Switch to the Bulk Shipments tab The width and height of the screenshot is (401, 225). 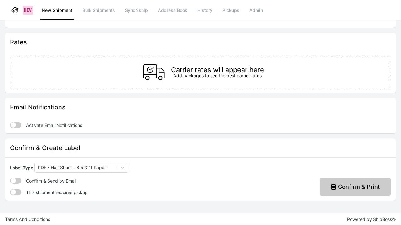(x=99, y=10)
